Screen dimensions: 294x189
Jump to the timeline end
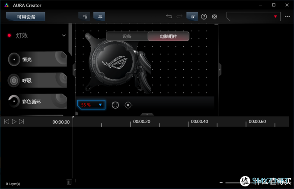22,122
